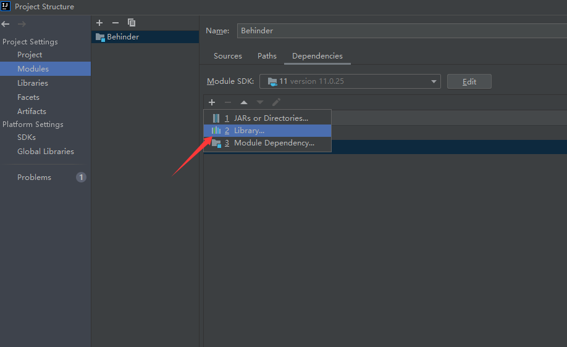Image resolution: width=567 pixels, height=347 pixels.
Task: Add a new module with plus icon
Action: 99,23
